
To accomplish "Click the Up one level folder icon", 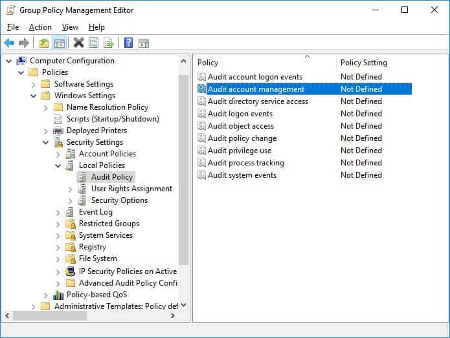I will click(44, 43).
